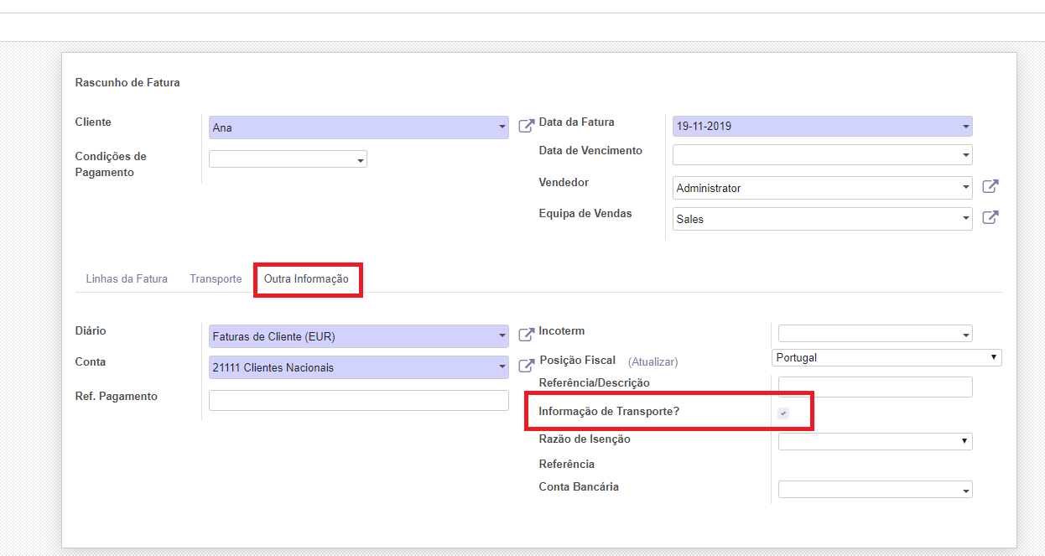Expand the Incoterm dropdown
This screenshot has width=1045, height=556.
[x=875, y=334]
